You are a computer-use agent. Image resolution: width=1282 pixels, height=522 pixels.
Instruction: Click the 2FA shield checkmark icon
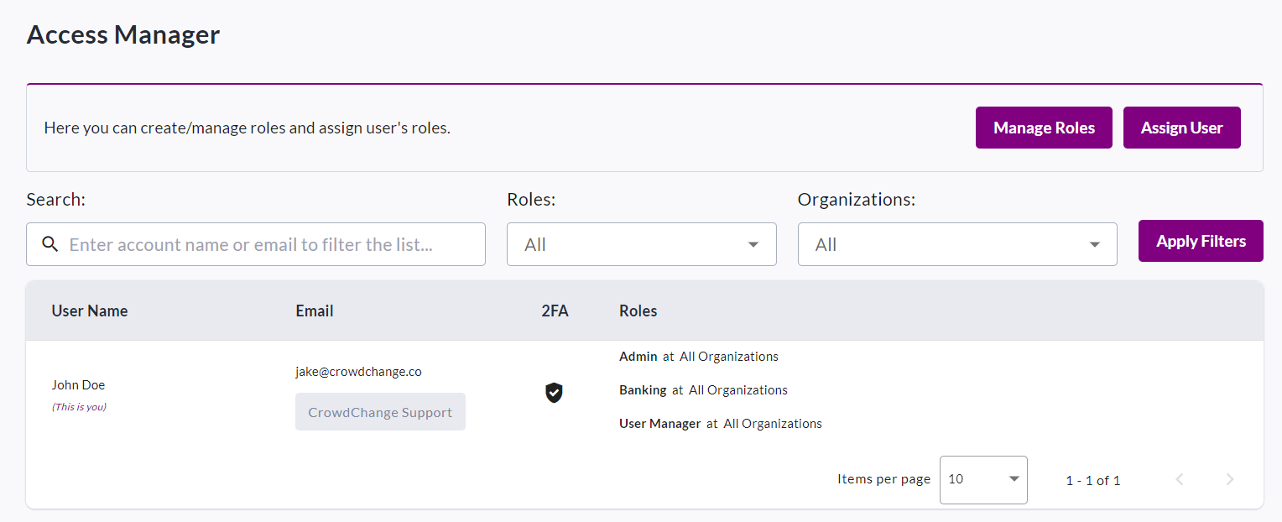click(554, 392)
